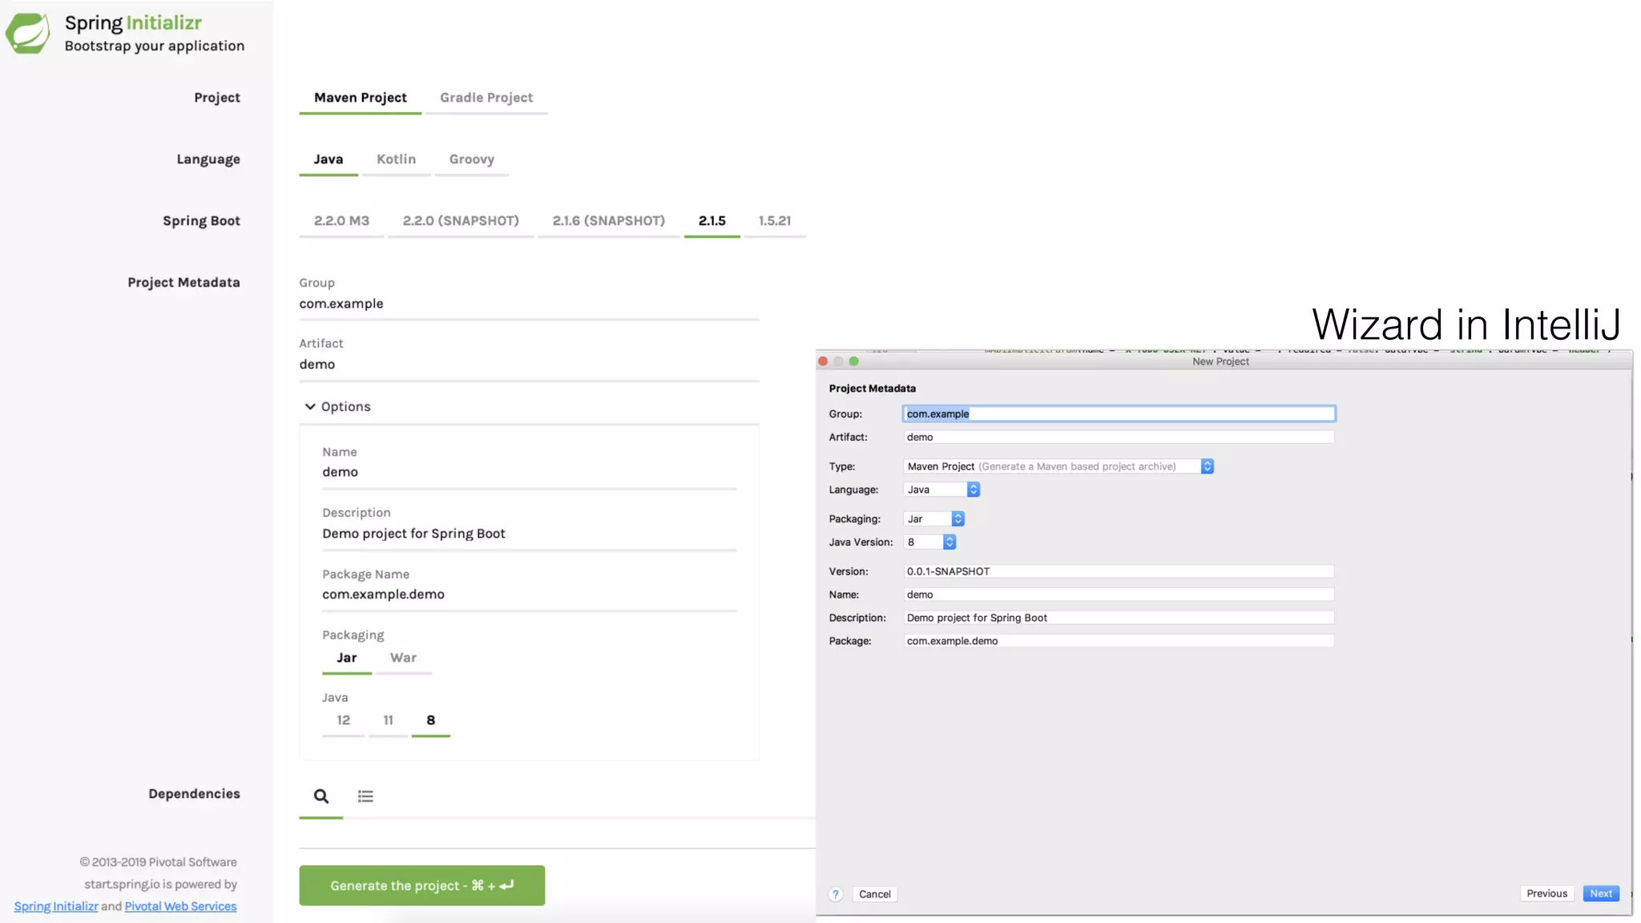This screenshot has height=923, width=1641.
Task: Click the dependencies search magnifier icon
Action: [x=321, y=796]
